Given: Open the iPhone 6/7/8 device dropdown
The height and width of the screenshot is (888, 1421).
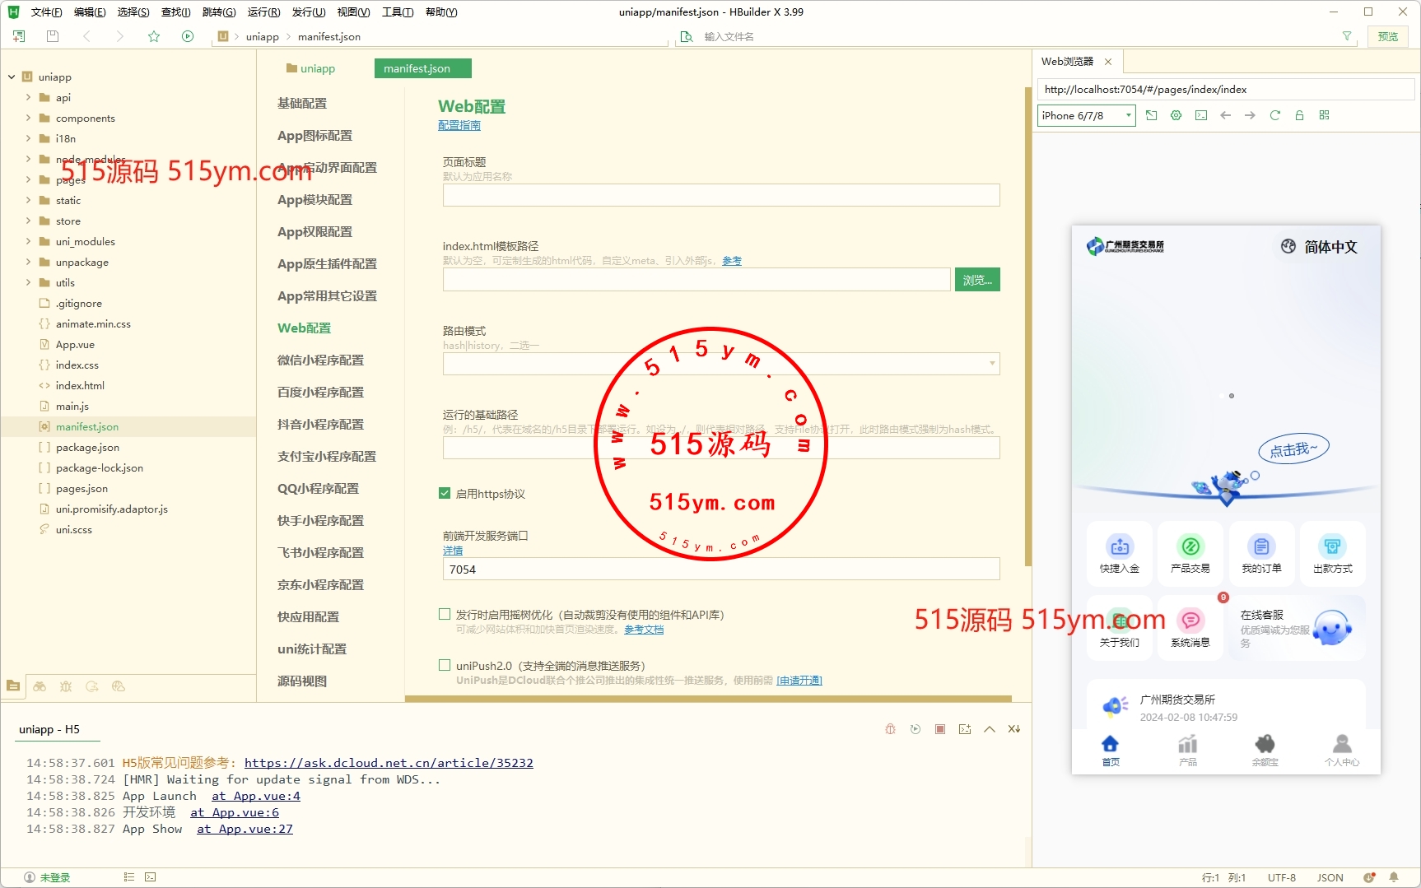Looking at the screenshot, I should (1086, 115).
